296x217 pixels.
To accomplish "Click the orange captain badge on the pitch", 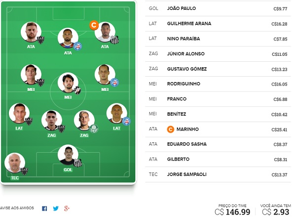I will pos(94,25).
